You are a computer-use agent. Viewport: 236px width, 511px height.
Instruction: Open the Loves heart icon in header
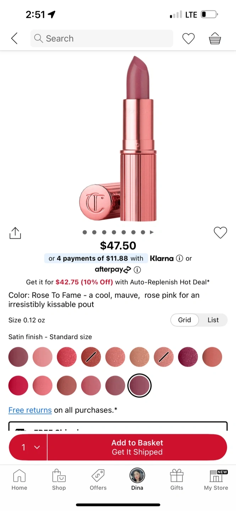pos(188,38)
